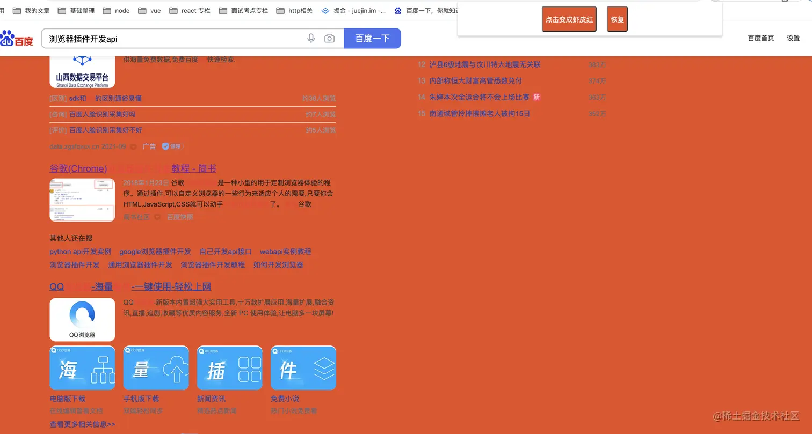Open the 设置 menu link
Viewport: 812px width, 434px height.
(793, 38)
